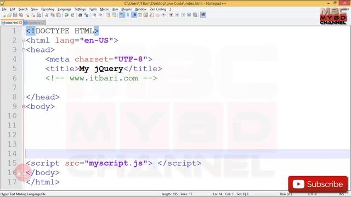Click the Redo arrow icon
The height and width of the screenshot is (197, 351).
[x=72, y=15]
